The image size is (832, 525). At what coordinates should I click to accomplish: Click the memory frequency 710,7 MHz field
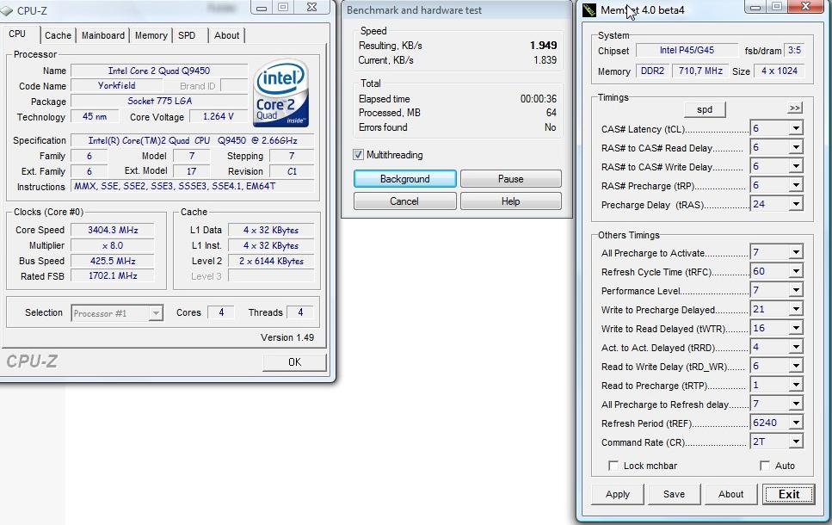coord(700,71)
